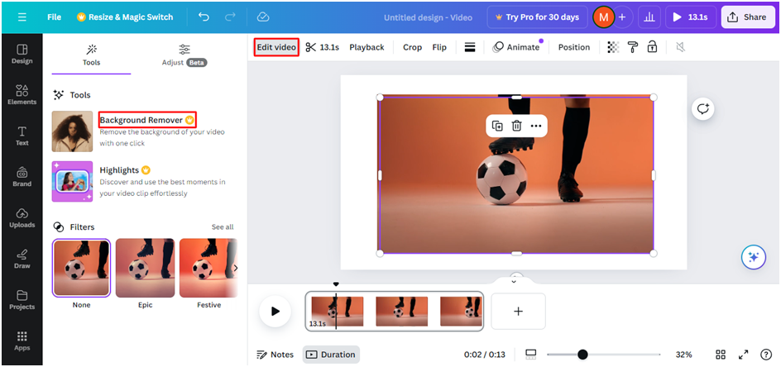Open the Notes panel
This screenshot has height=367, width=781.
275,355
